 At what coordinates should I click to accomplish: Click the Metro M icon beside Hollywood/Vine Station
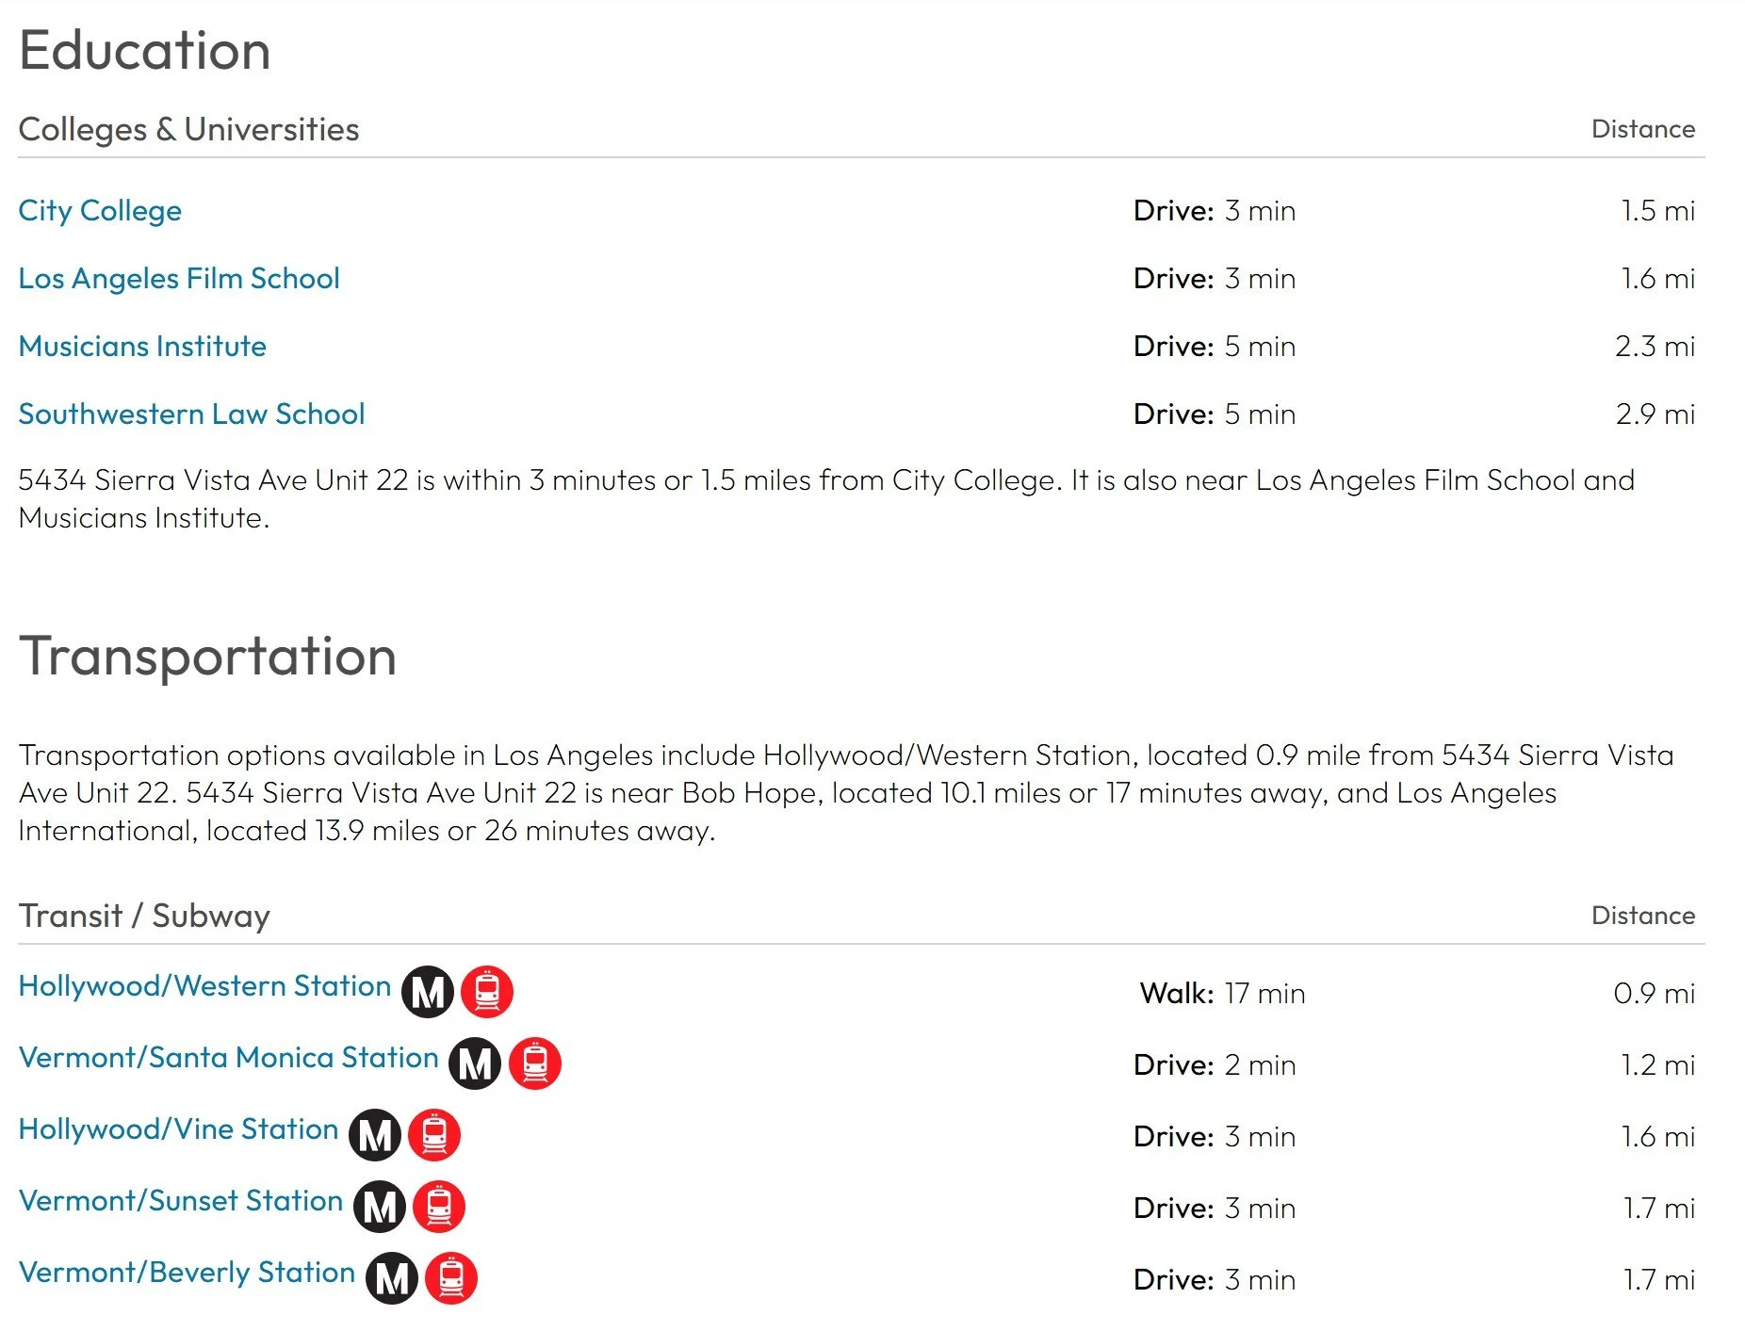(375, 1135)
